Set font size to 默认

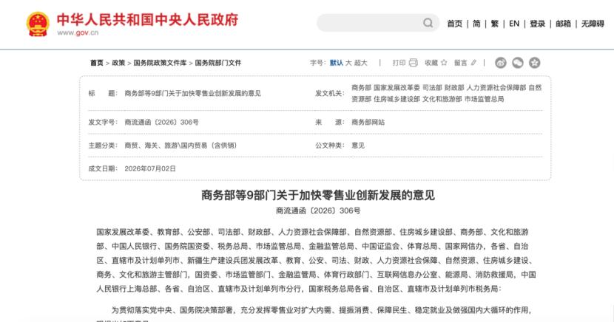pyautogui.click(x=337, y=63)
